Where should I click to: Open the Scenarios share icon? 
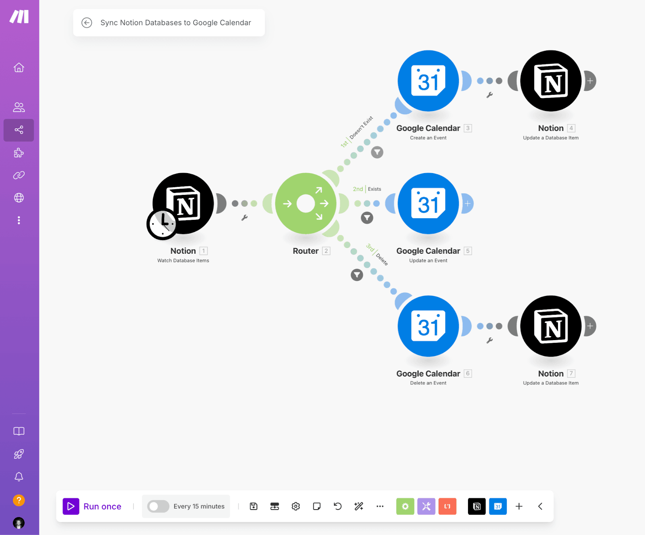[19, 130]
